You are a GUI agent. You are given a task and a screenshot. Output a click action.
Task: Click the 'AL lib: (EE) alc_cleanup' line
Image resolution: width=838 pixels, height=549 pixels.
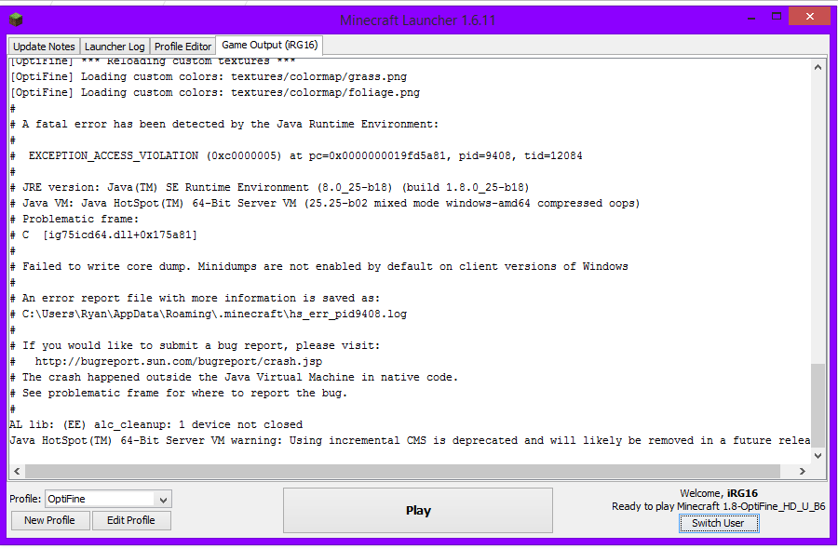[x=156, y=424]
